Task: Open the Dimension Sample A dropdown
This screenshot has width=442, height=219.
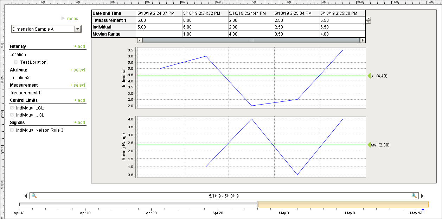Action: click(x=78, y=29)
